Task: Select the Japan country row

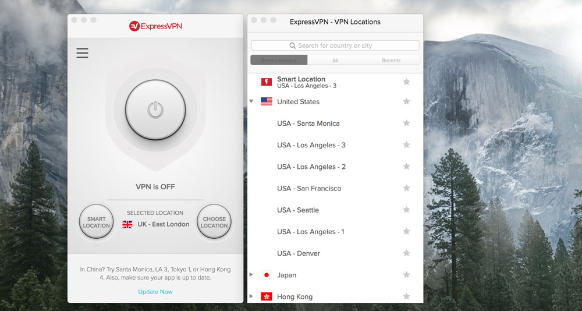Action: pos(335,275)
